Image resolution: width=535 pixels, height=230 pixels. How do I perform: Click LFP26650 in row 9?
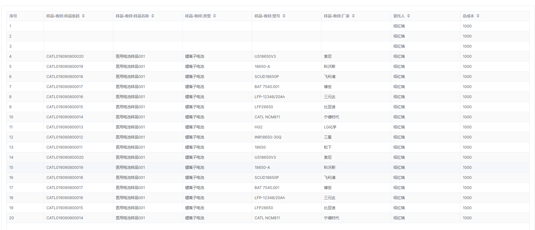pyautogui.click(x=264, y=107)
